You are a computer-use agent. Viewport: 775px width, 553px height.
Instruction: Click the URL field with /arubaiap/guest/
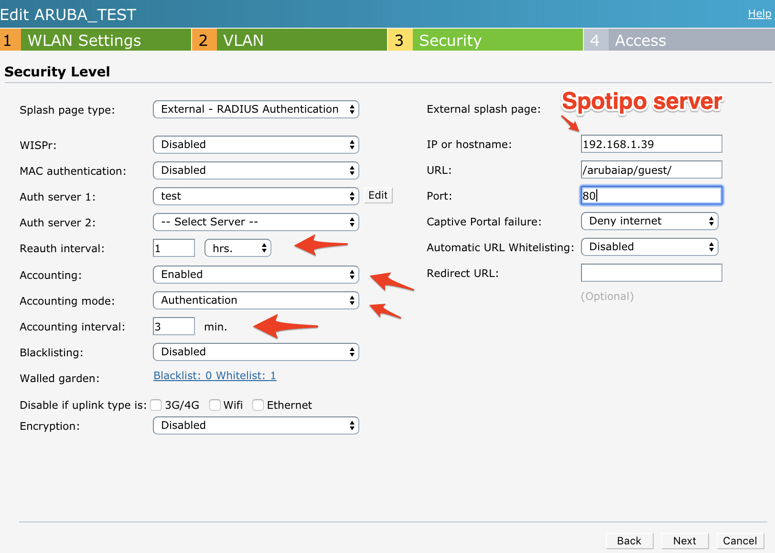pos(651,170)
